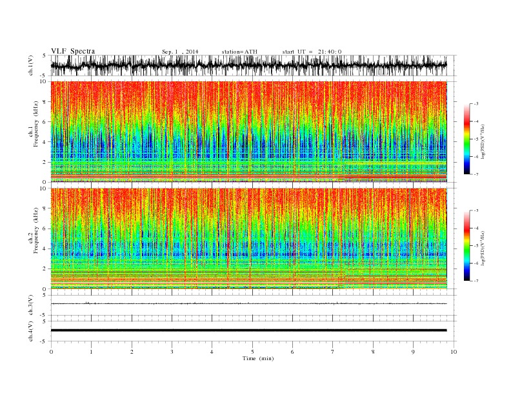Click the ch.1 "Frequency (kHz)" axis label
The image size is (511, 395).
(35, 124)
